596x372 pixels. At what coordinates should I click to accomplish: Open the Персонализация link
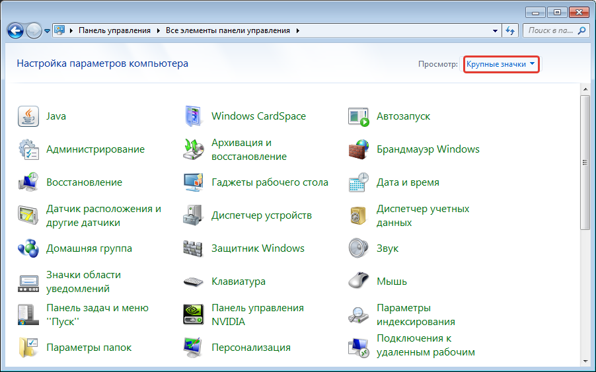(250, 348)
